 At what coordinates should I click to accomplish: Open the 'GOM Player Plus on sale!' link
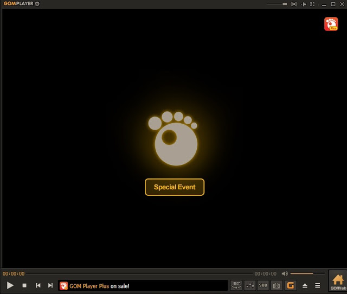[x=99, y=286]
